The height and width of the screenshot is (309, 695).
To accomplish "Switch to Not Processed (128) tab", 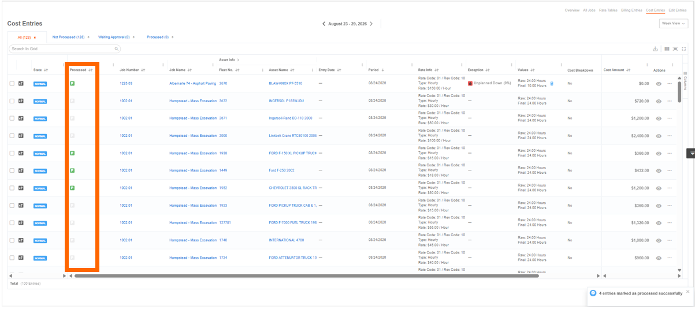I will pyautogui.click(x=69, y=37).
